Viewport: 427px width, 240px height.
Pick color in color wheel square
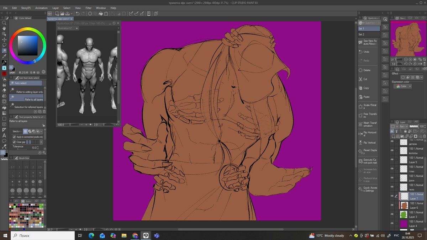(x=28, y=45)
